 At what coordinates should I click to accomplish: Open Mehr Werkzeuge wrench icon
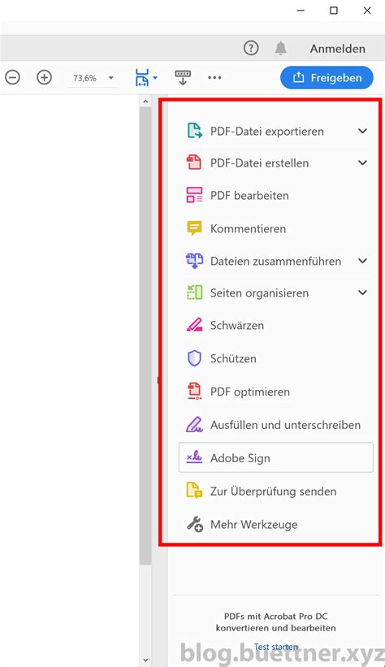[195, 524]
